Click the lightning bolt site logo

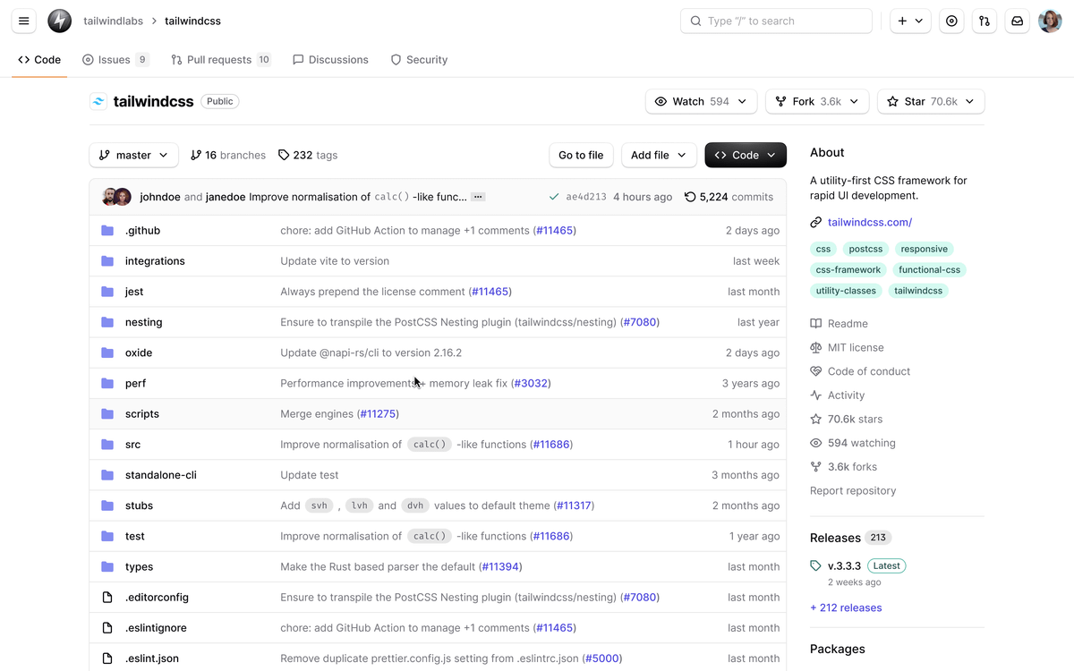pyautogui.click(x=60, y=21)
